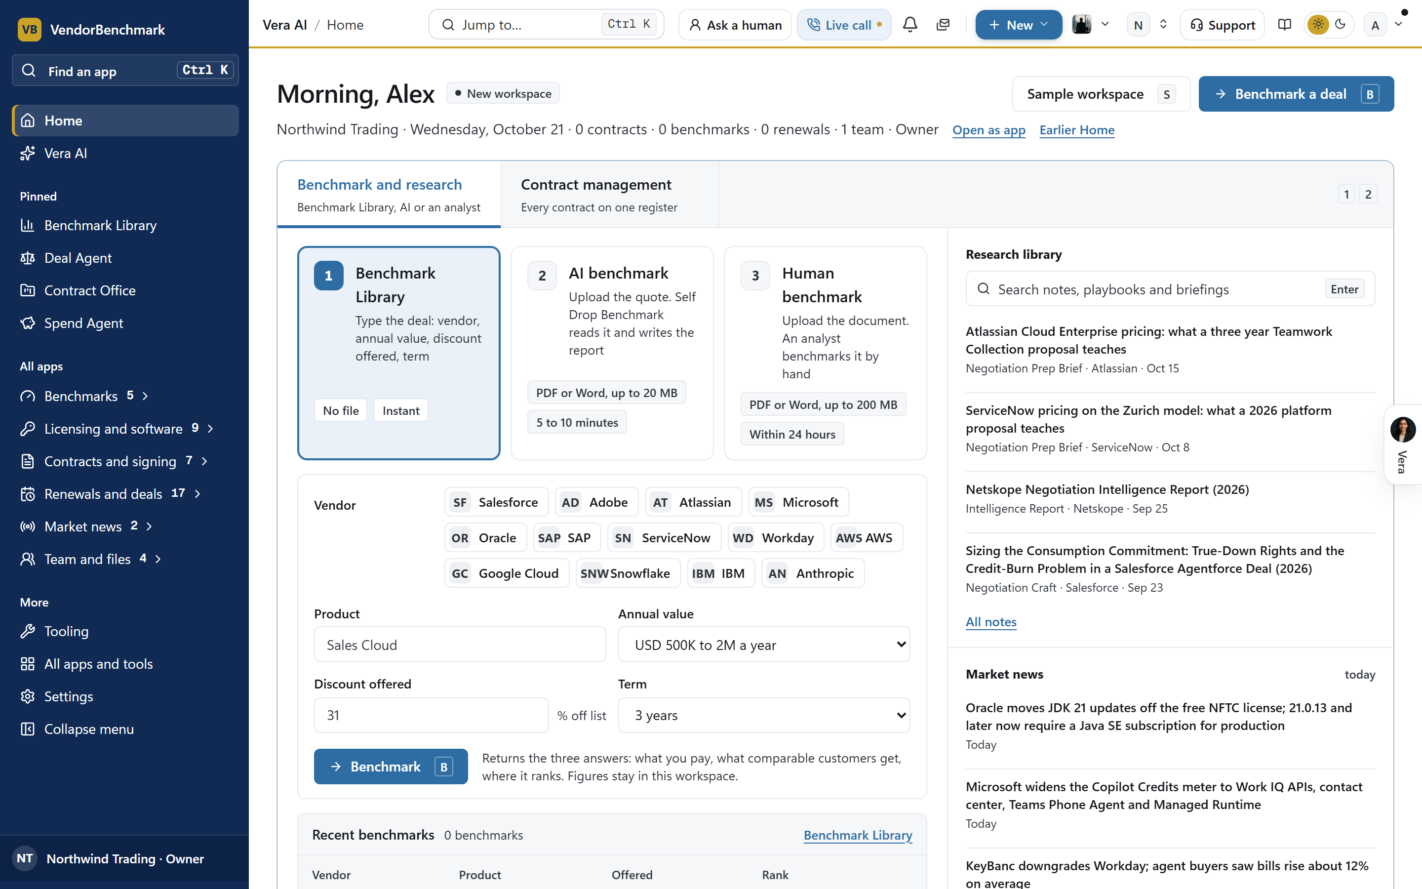Open the Term dropdown
The width and height of the screenshot is (1422, 889).
click(764, 715)
